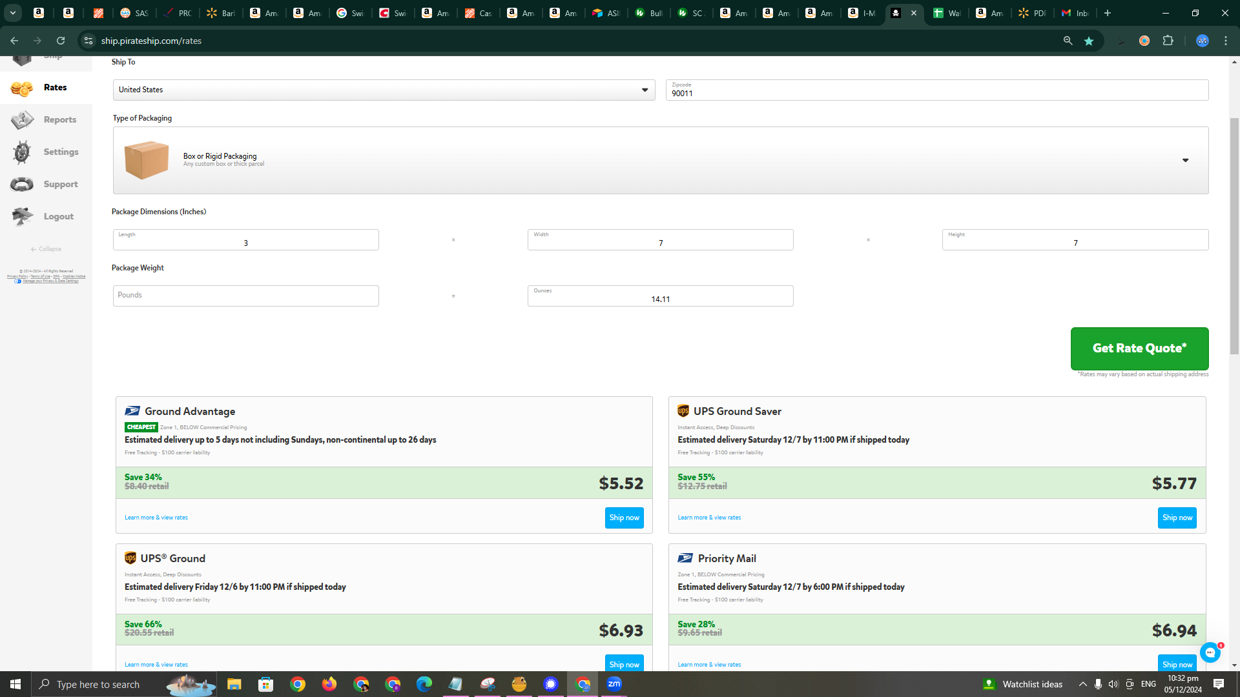Image resolution: width=1240 pixels, height=697 pixels.
Task: Click the Height dimension field
Action: (x=1075, y=239)
